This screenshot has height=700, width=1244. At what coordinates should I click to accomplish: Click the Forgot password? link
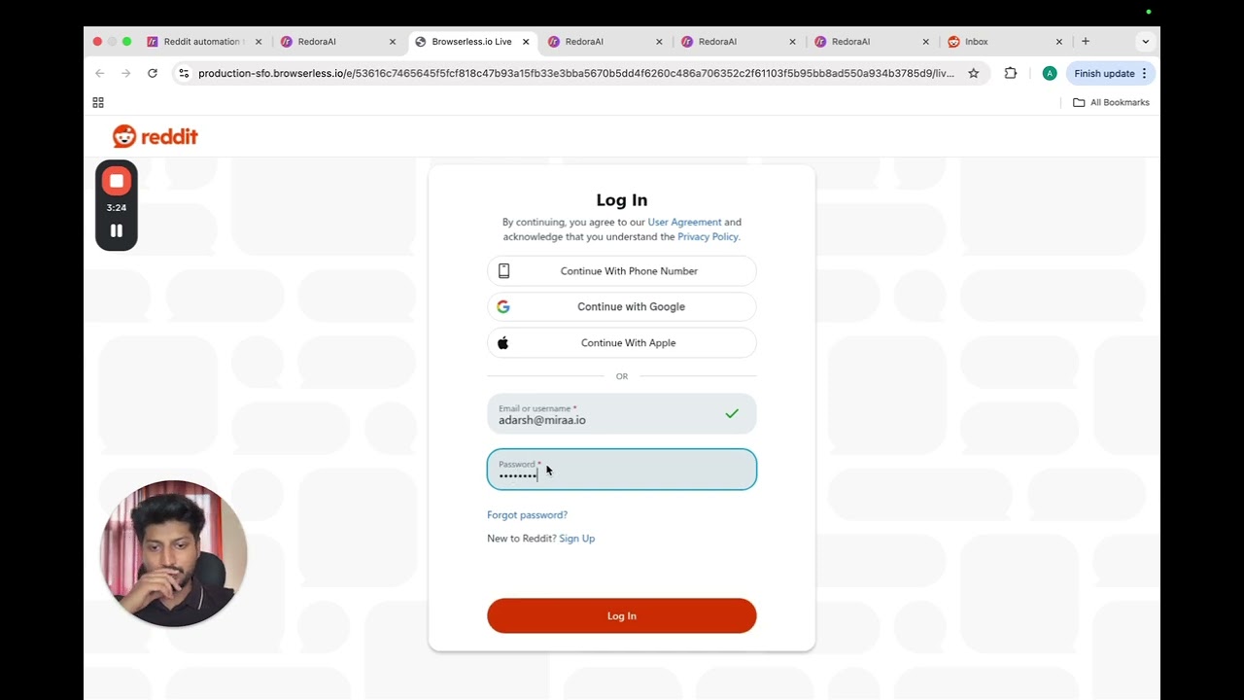point(527,515)
